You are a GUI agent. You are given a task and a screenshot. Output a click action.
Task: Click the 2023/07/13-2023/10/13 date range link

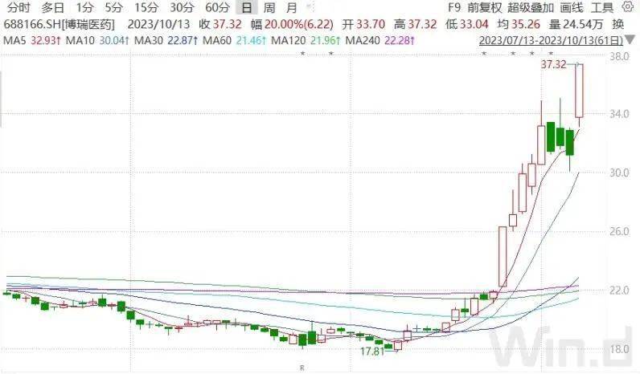[x=551, y=40]
